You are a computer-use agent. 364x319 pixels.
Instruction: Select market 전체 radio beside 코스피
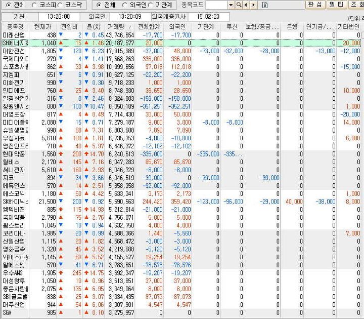click(x=8, y=5)
